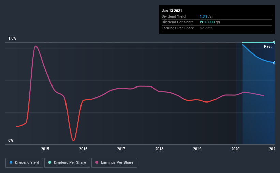Click the 1.3% dividend yield tooltip value
The height and width of the screenshot is (173, 280).
click(203, 16)
